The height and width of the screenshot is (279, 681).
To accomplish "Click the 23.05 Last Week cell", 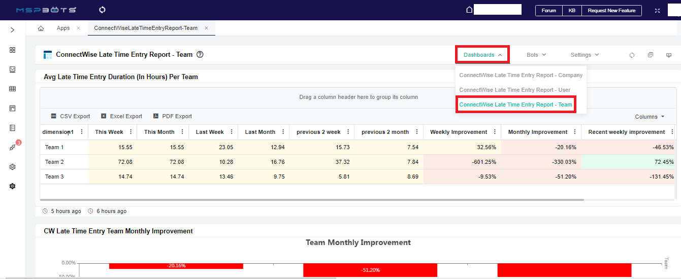I will pyautogui.click(x=213, y=147).
